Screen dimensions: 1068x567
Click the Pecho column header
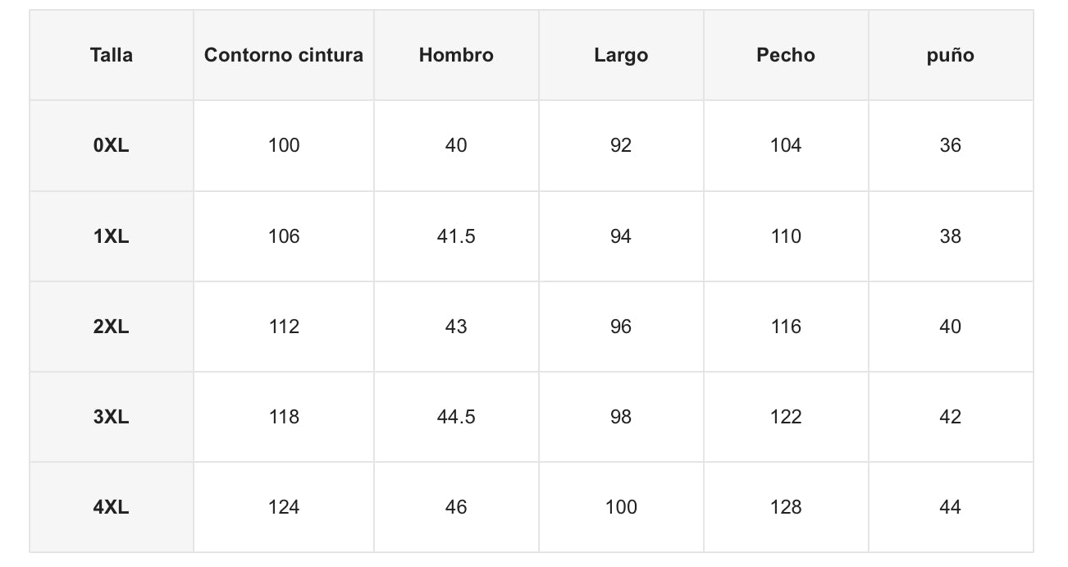[786, 55]
